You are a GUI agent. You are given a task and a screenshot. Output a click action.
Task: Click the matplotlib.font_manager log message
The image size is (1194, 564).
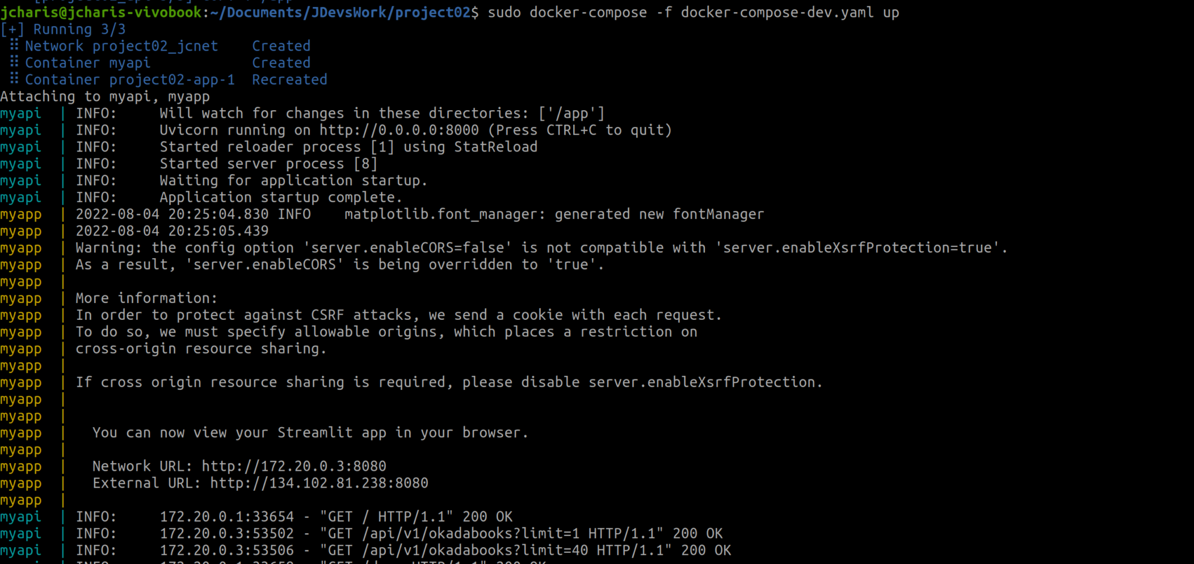pyautogui.click(x=554, y=214)
